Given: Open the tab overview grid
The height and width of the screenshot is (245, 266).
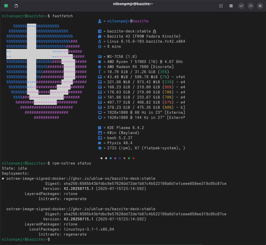Looking at the screenshot, I should click(221, 6).
